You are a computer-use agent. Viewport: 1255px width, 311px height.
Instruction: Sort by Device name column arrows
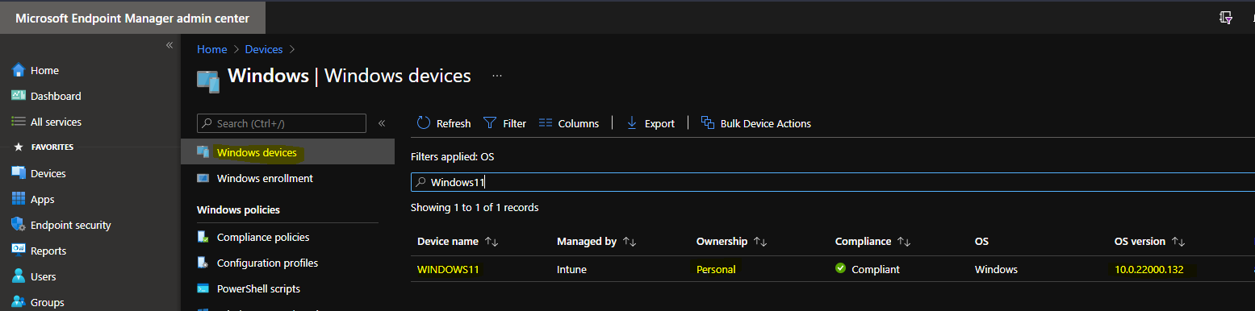pyautogui.click(x=491, y=242)
